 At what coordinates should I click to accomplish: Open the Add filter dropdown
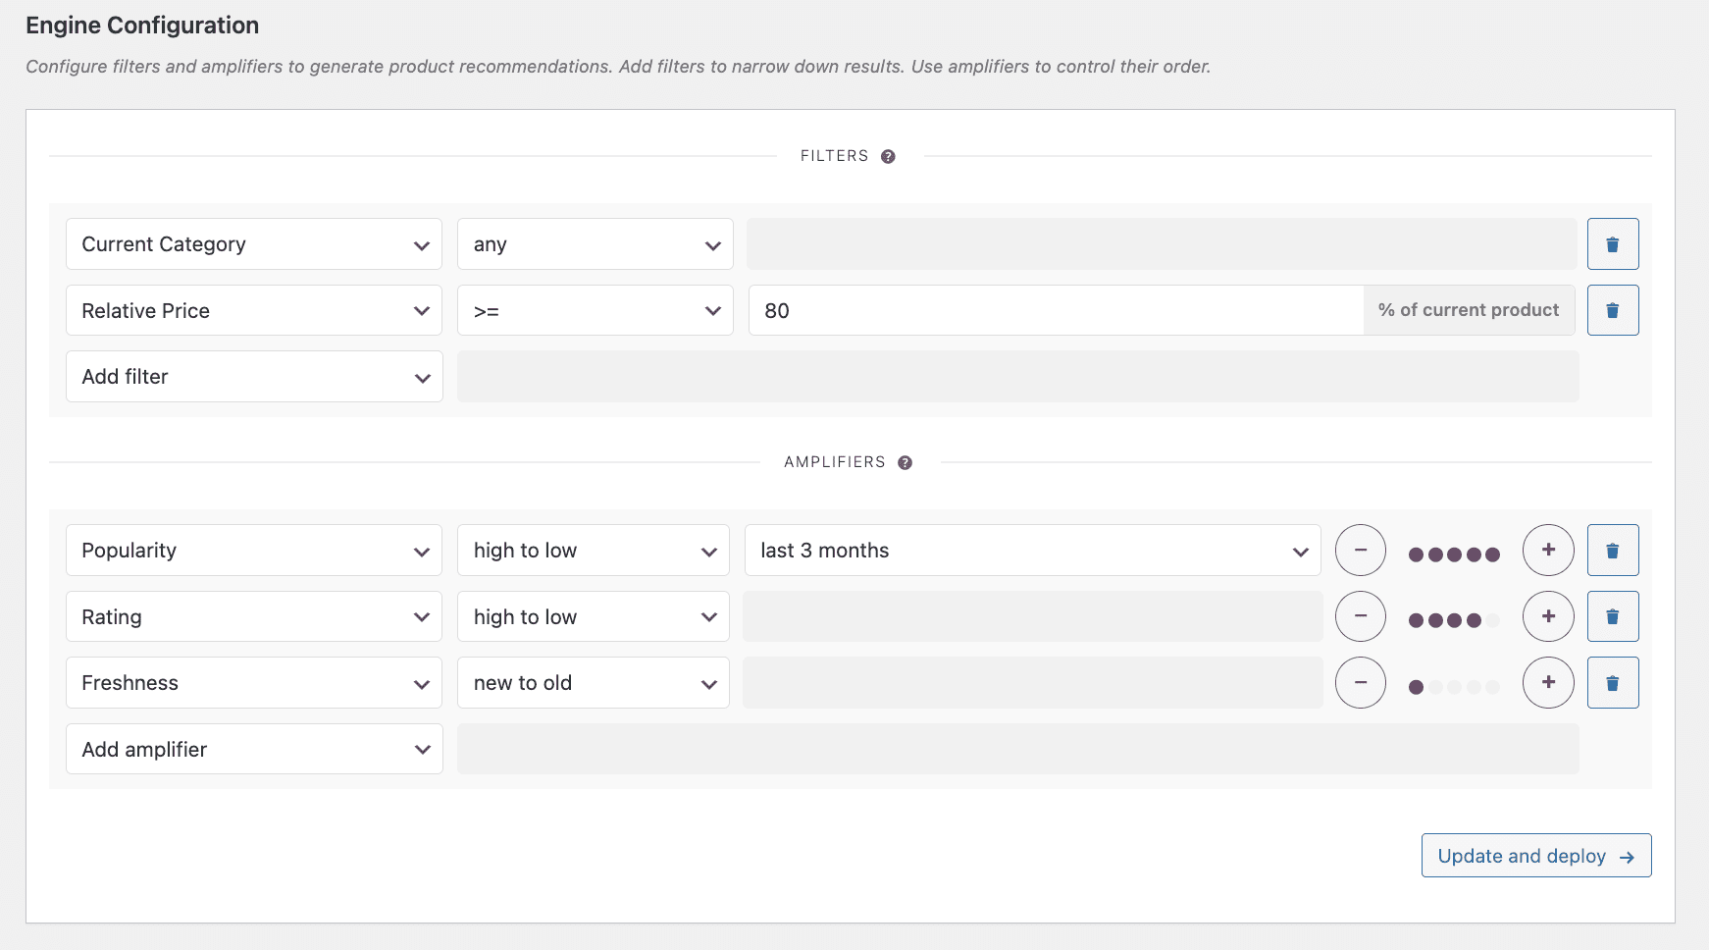click(254, 377)
